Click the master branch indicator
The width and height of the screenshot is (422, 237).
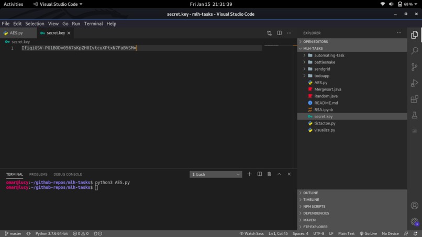click(13, 233)
